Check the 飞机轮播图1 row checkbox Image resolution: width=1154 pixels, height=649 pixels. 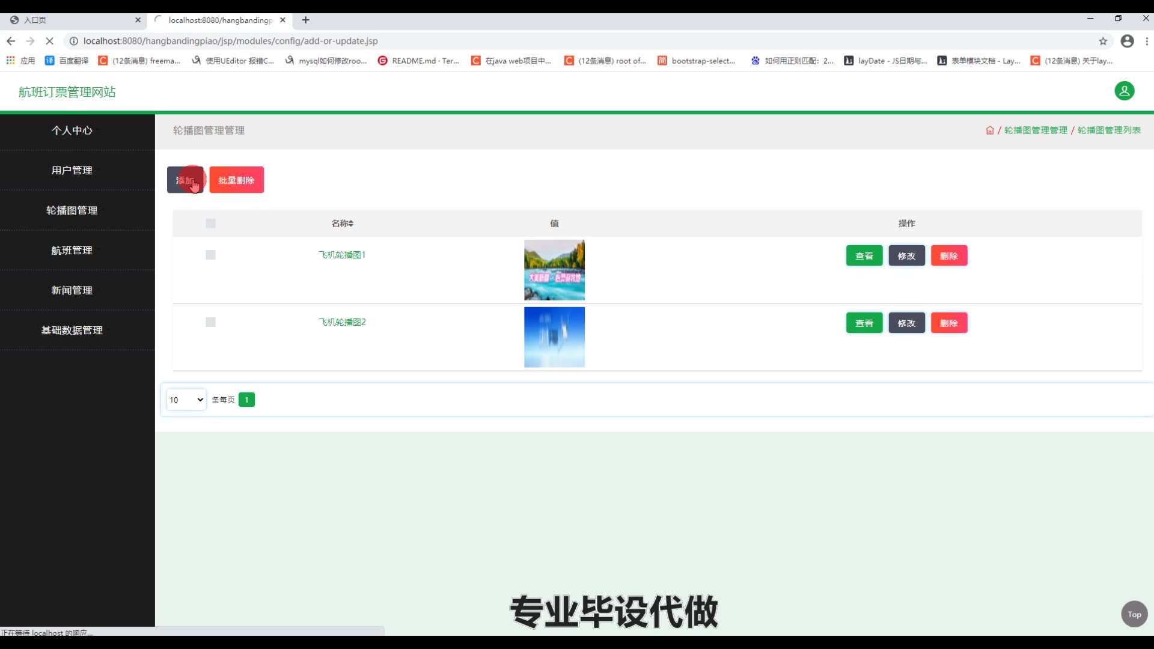210,255
